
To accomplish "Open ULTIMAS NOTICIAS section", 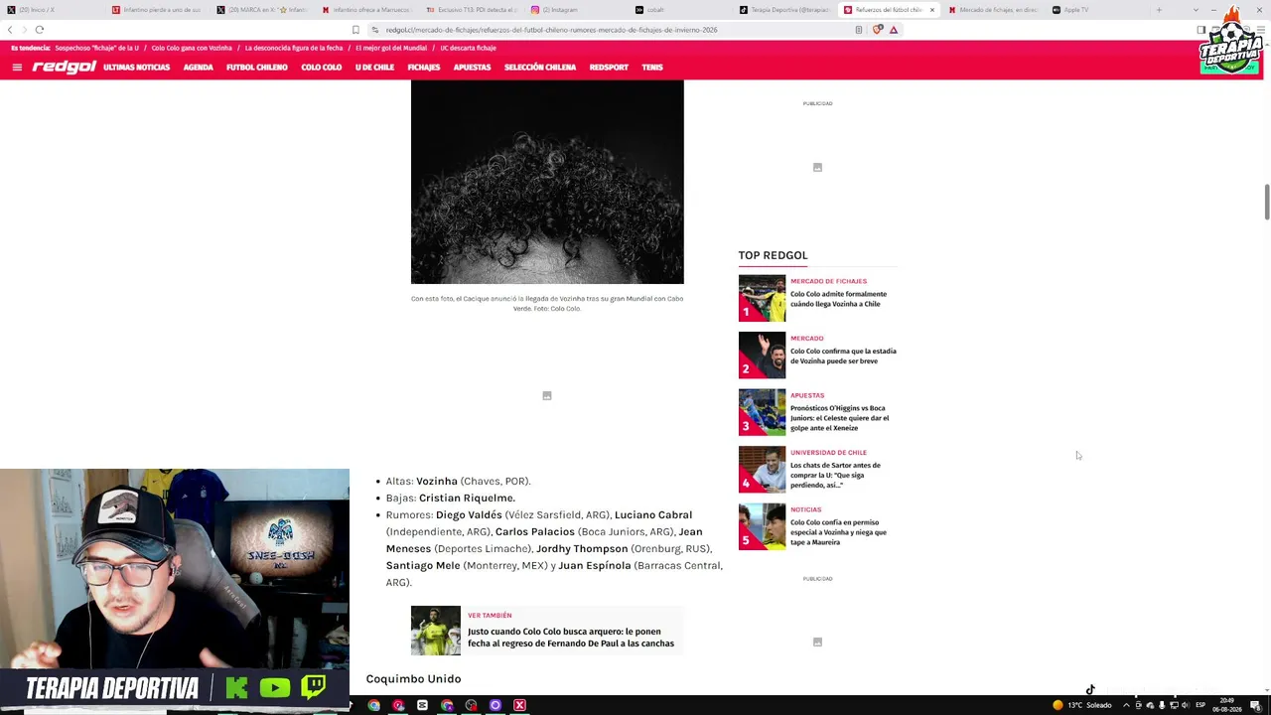I will coord(136,68).
